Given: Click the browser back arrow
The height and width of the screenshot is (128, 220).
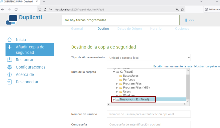Looking at the screenshot, I should (3, 10).
